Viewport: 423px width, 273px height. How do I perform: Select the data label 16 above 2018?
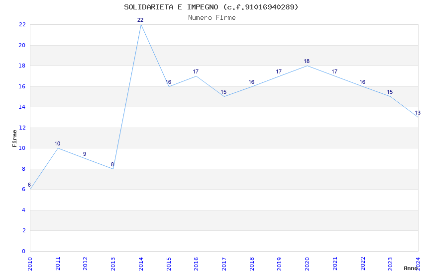251,82
